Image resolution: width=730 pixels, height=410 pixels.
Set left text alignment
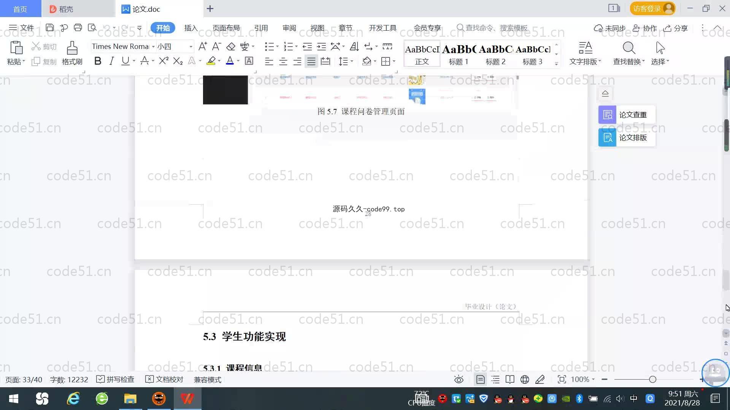tap(269, 61)
